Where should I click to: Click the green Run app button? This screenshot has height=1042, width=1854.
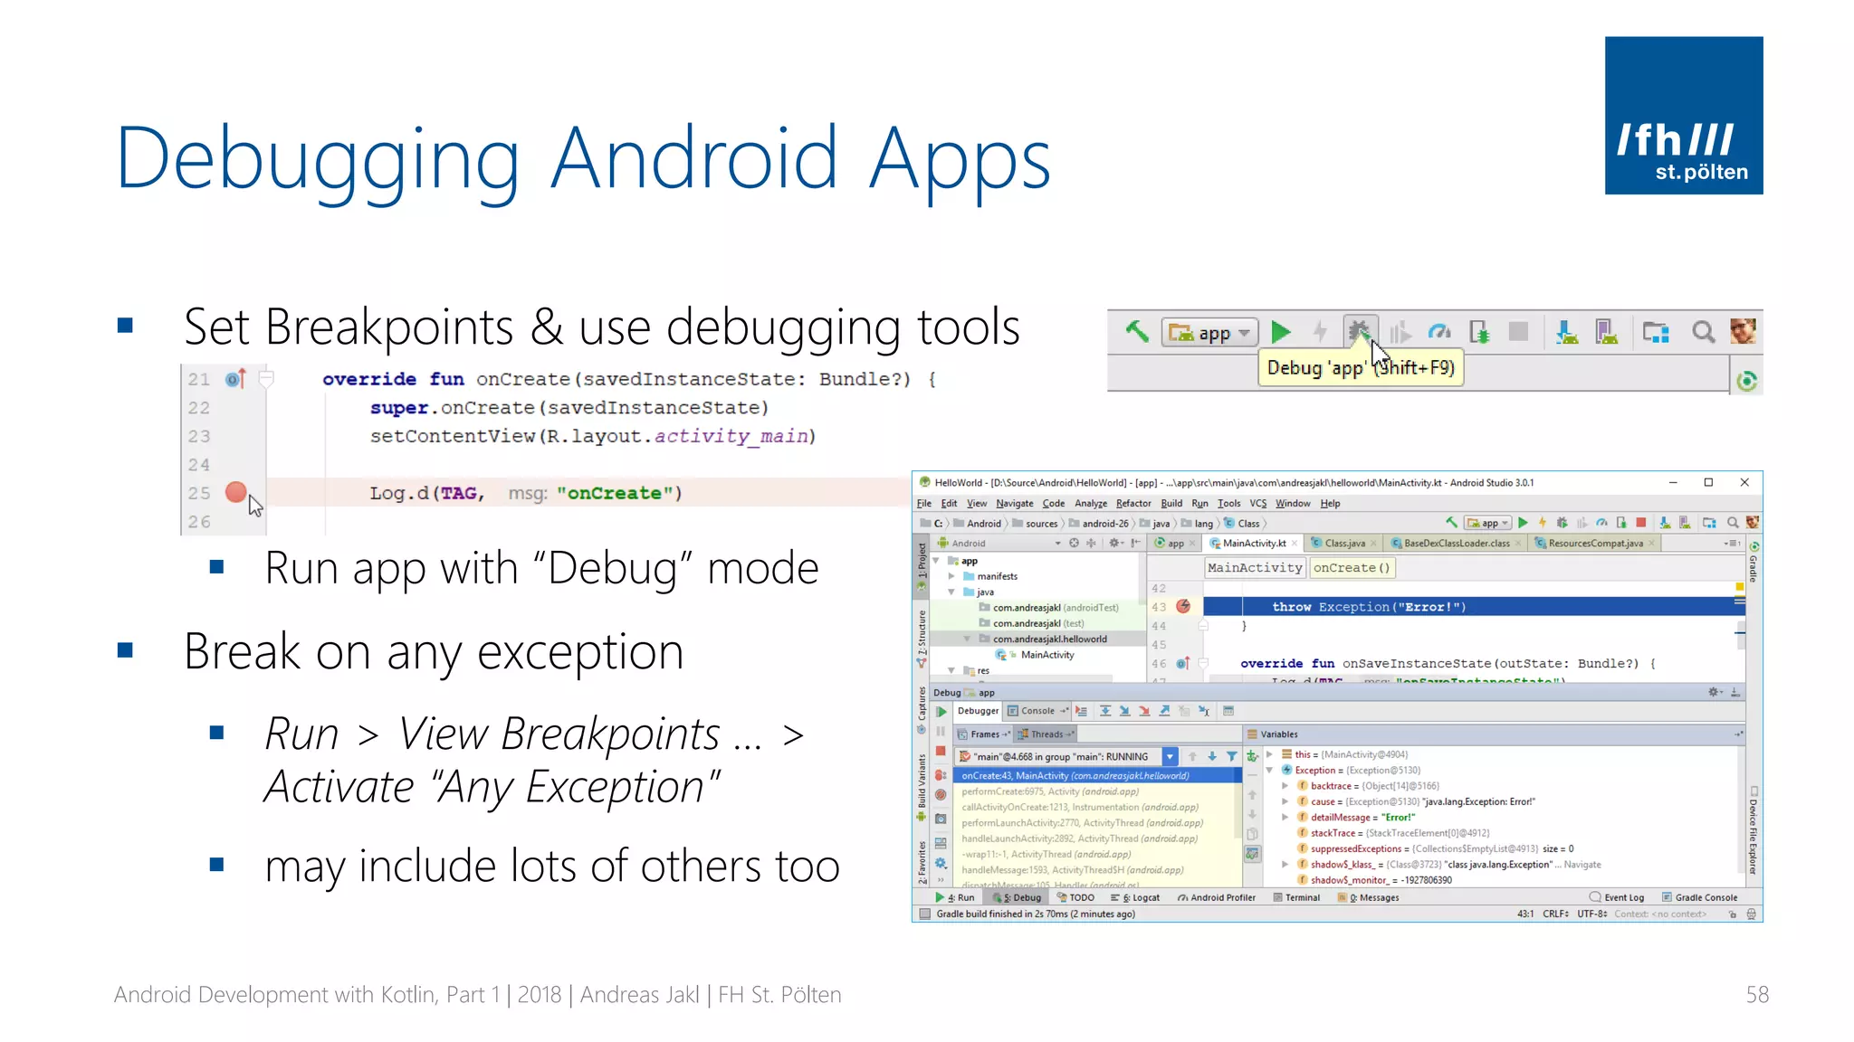click(1280, 332)
